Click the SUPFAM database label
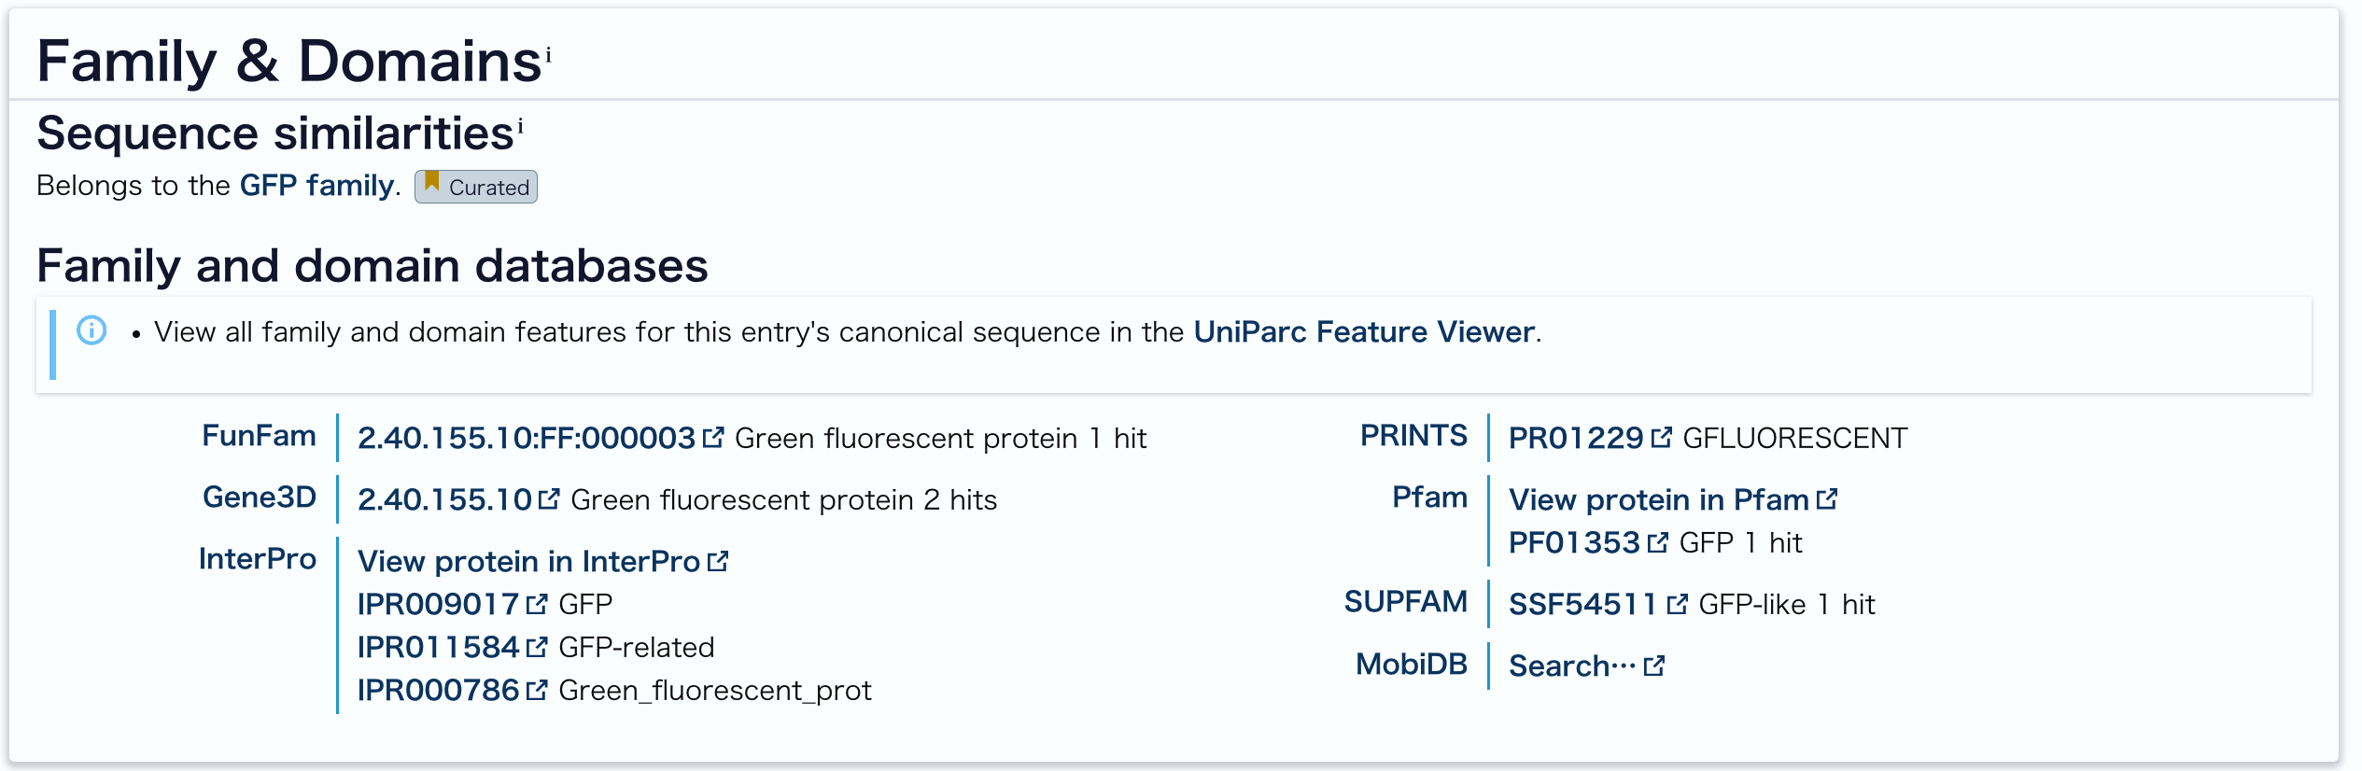Viewport: 2362px width, 771px height. tap(1406, 602)
